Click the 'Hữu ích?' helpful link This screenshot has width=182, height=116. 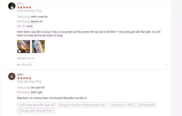tap(27, 65)
